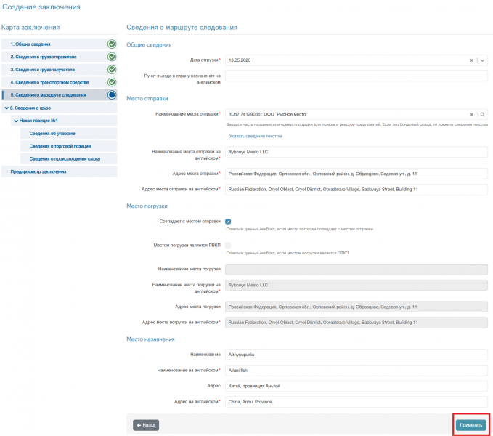The width and height of the screenshot is (493, 436).
Task: Click the Дата отгрузки date field
Action: [x=356, y=60]
